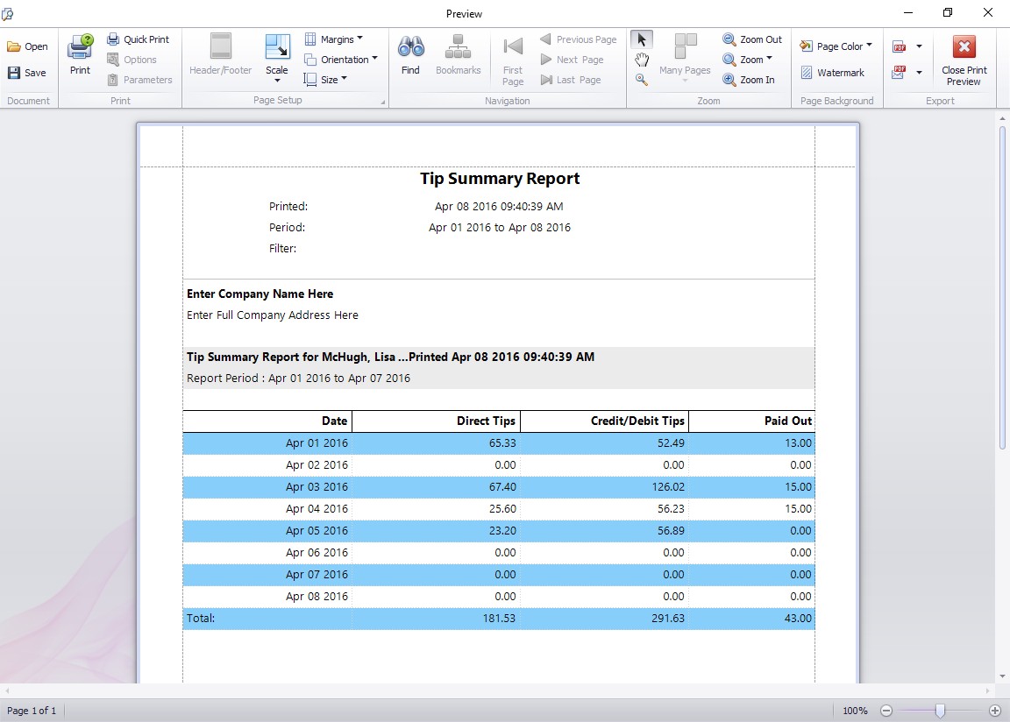Image resolution: width=1010 pixels, height=722 pixels.
Task: Click Zoom In in ribbon
Action: click(749, 80)
